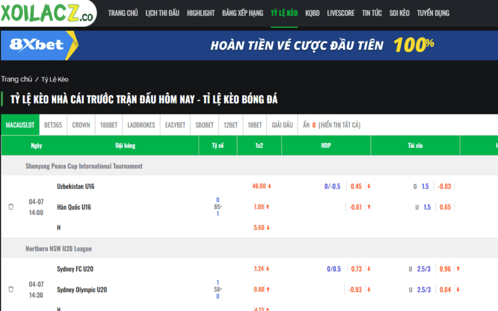Click the -0.93 handicap odds
The width and height of the screenshot is (498, 311).
pos(355,289)
